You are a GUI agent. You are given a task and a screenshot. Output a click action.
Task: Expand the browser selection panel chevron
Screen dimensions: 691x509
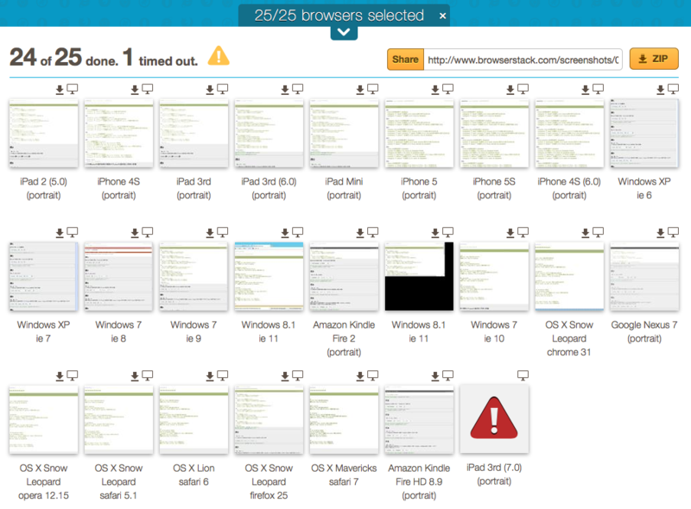point(344,33)
